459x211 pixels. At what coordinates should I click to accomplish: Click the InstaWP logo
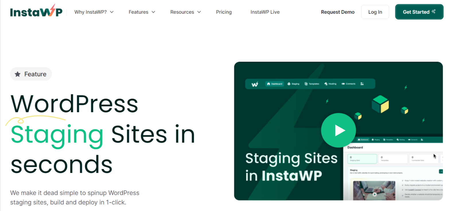36,11
